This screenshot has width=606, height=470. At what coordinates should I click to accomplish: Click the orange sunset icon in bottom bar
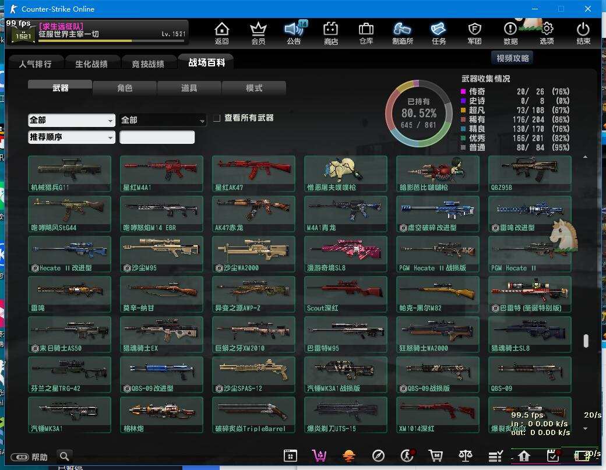(x=348, y=456)
